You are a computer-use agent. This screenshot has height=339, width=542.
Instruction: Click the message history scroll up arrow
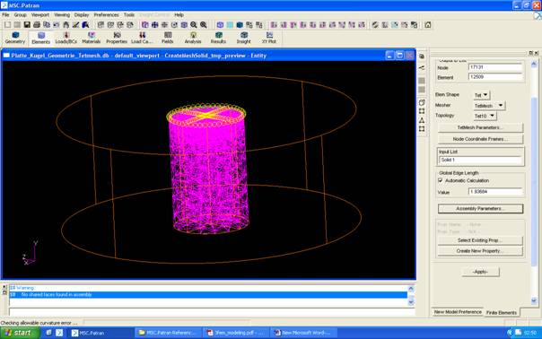(411, 288)
